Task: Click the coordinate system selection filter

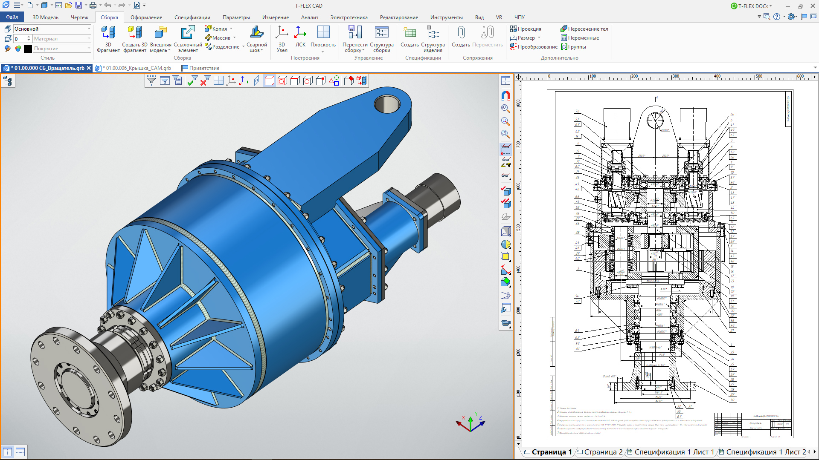Action: [244, 80]
